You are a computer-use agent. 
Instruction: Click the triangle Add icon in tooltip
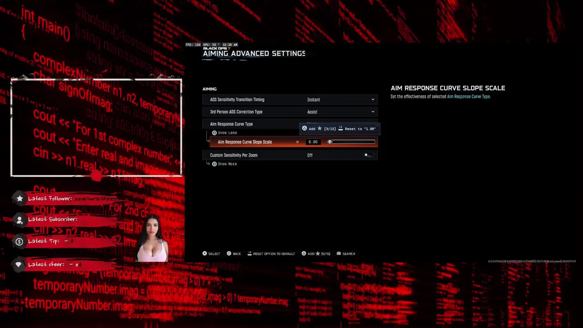pos(304,128)
